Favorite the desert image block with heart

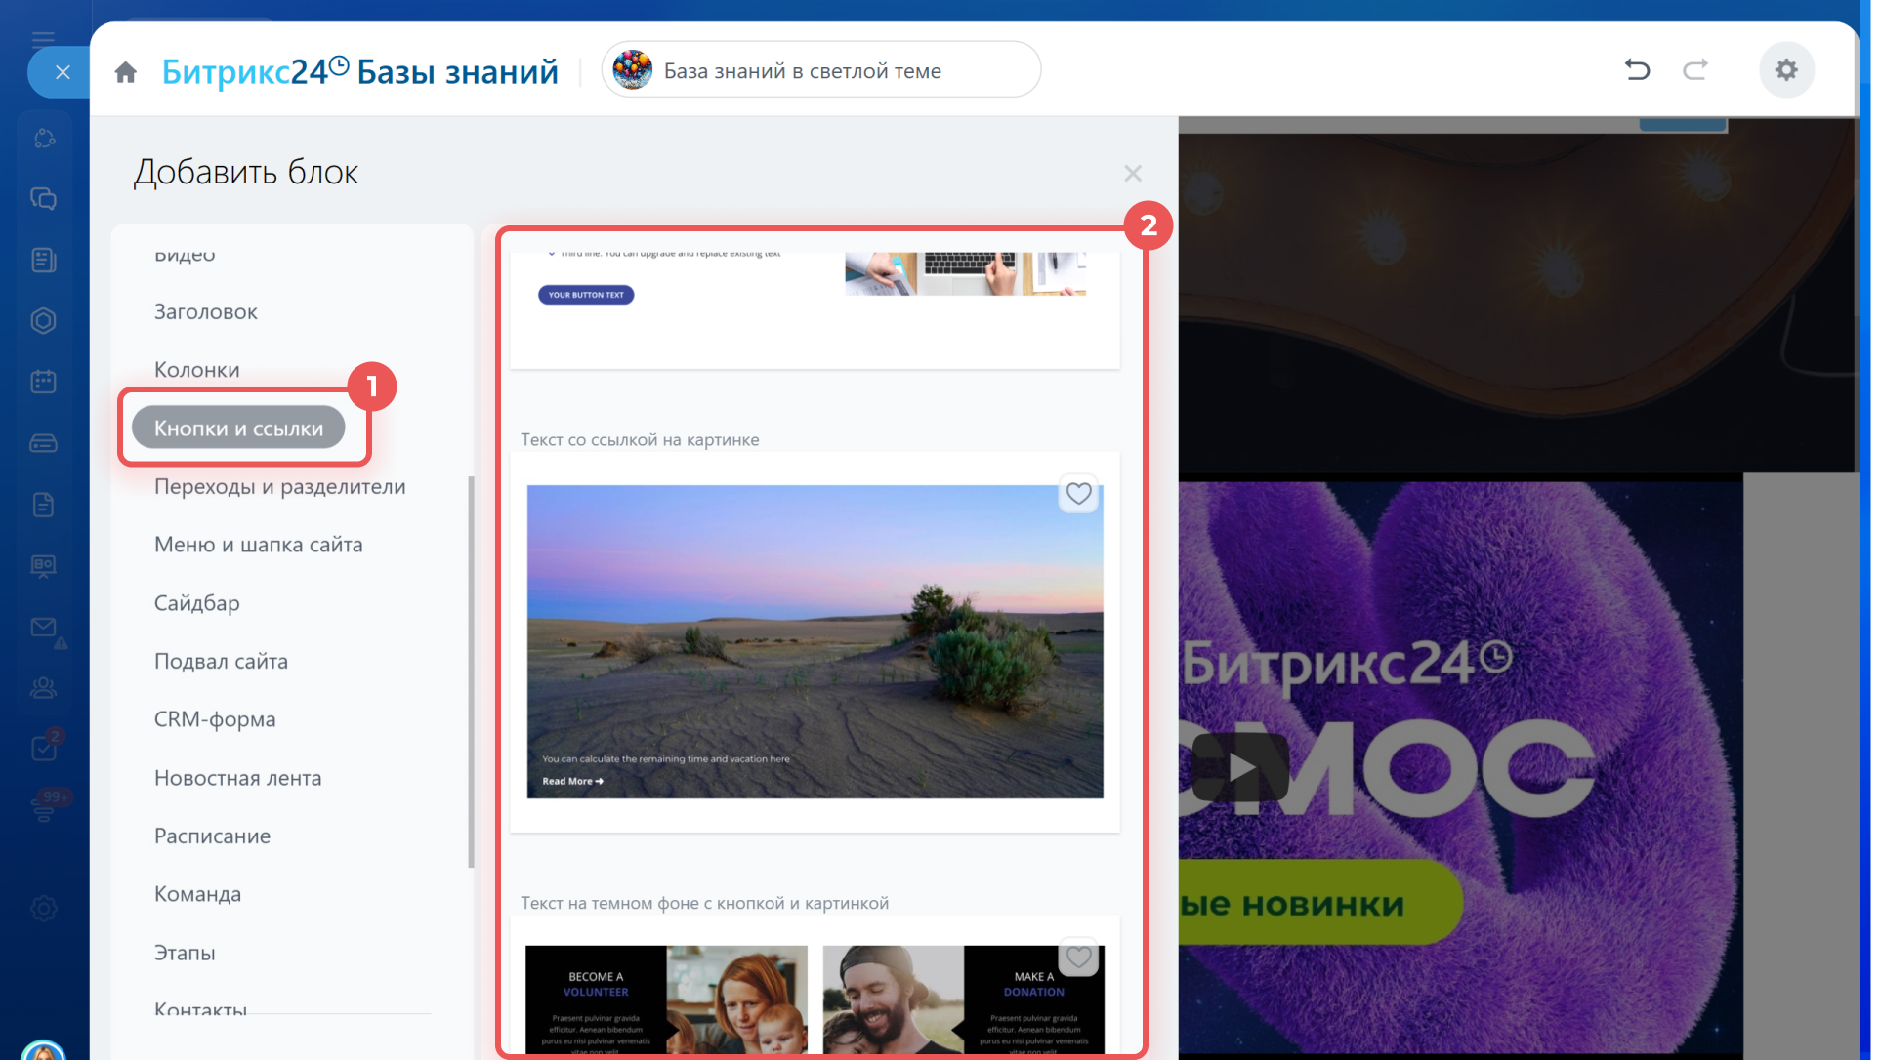point(1078,494)
